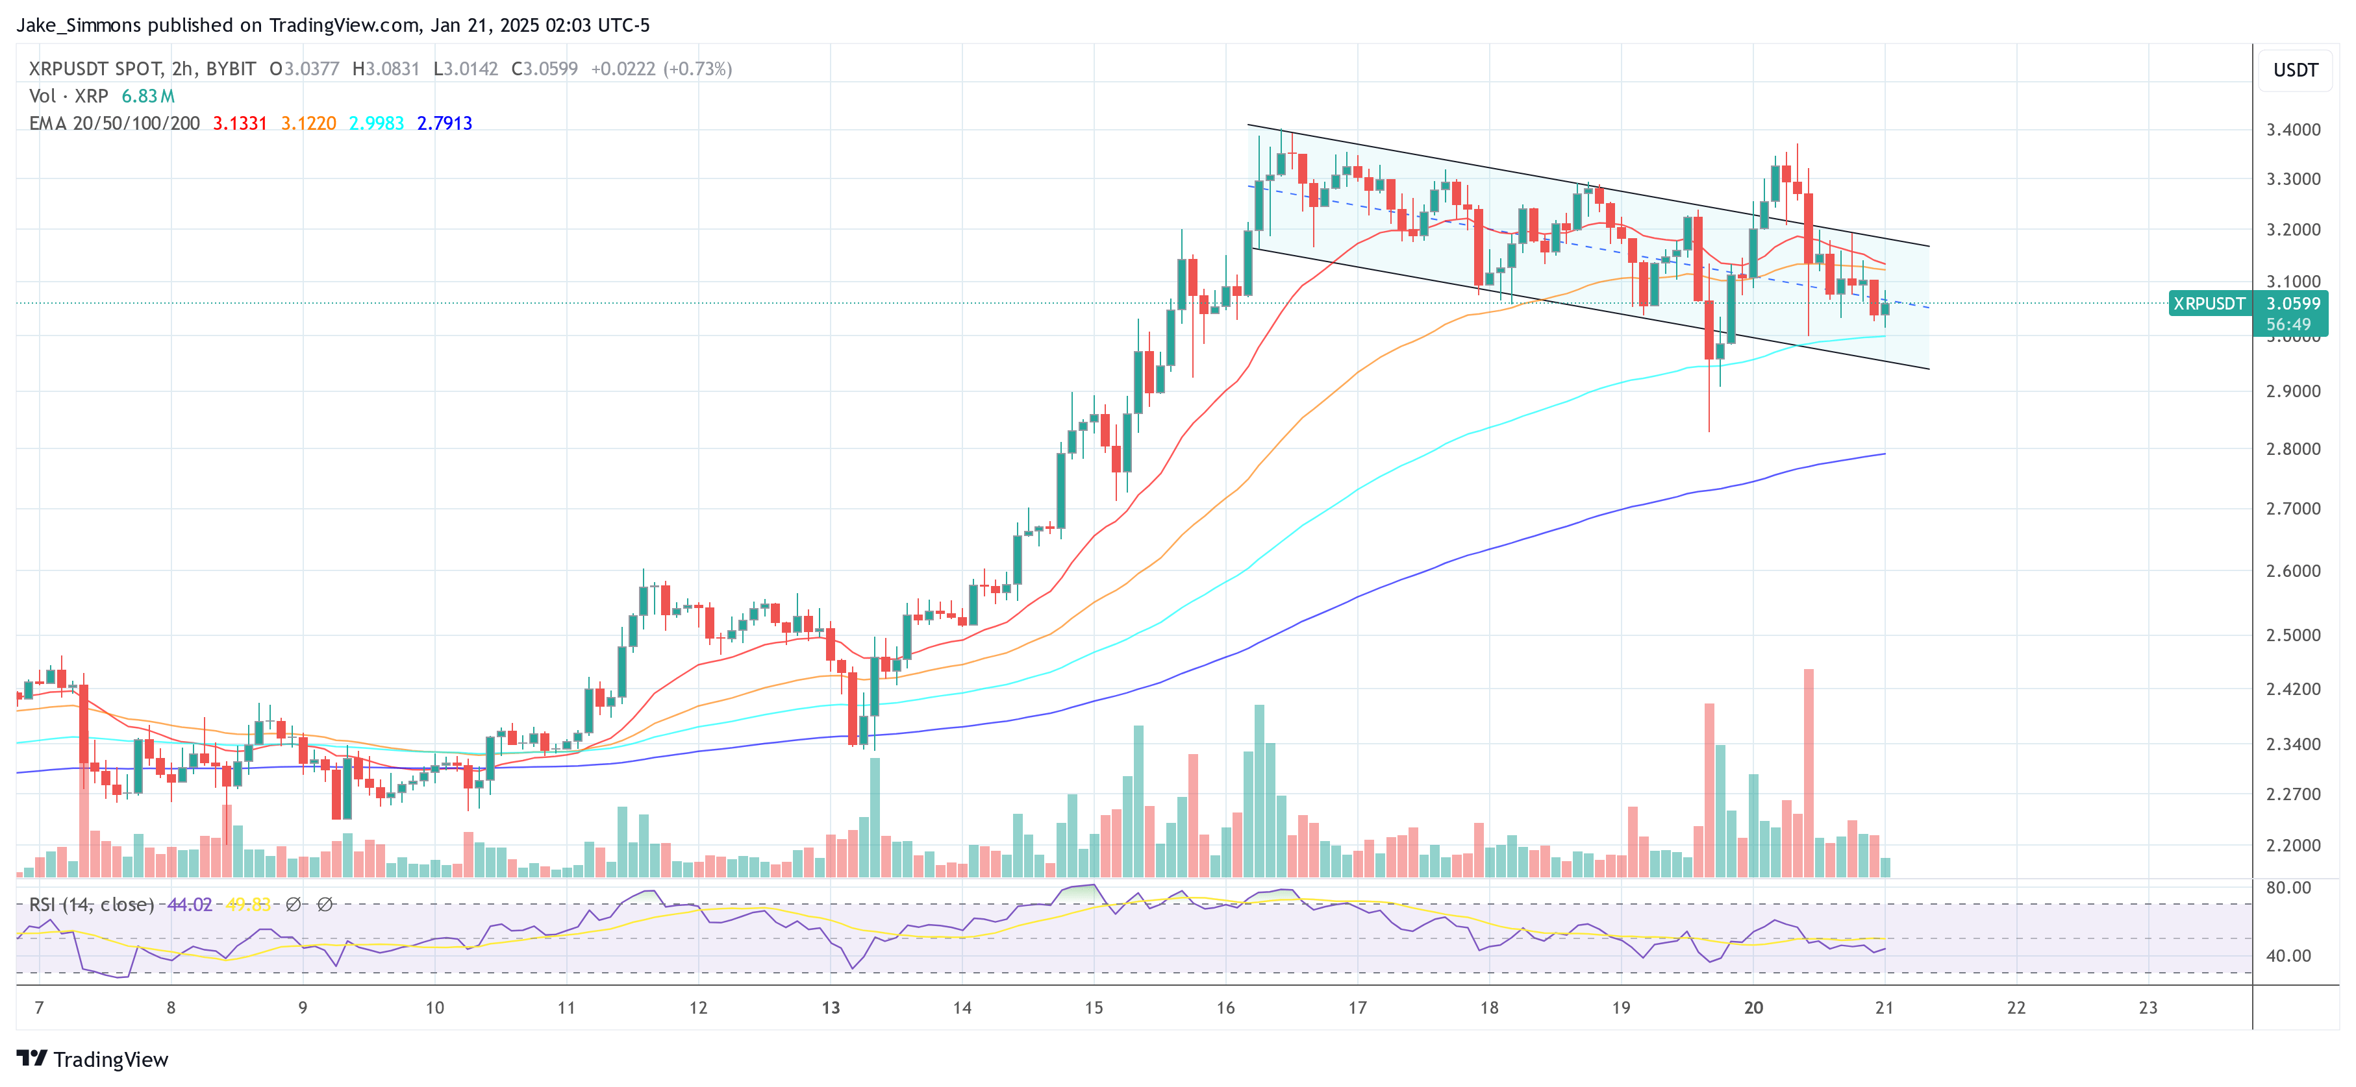Click the red EMA 20 value 3.1331

240,123
